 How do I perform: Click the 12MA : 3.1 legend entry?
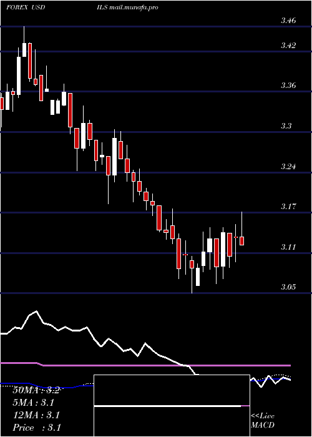point(36,415)
